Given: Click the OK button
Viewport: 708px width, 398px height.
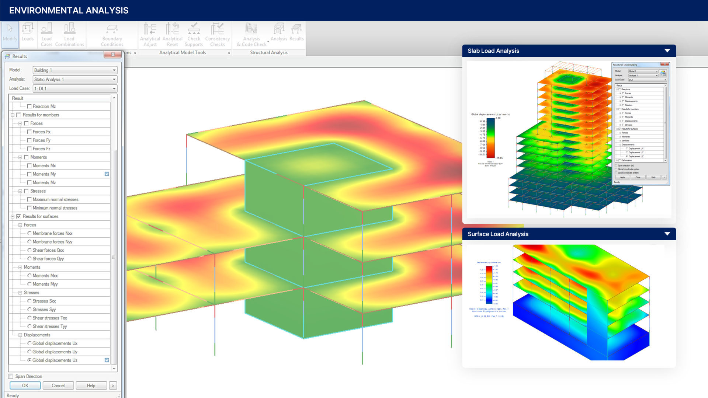Looking at the screenshot, I should 25,385.
